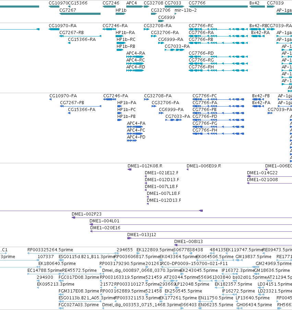The width and height of the screenshot is (292, 310).
Task: Select transcript CG10970-RA
Action: pos(62,26)
